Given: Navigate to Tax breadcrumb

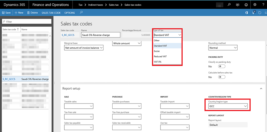Looking at the screenshot, I should [80, 5].
